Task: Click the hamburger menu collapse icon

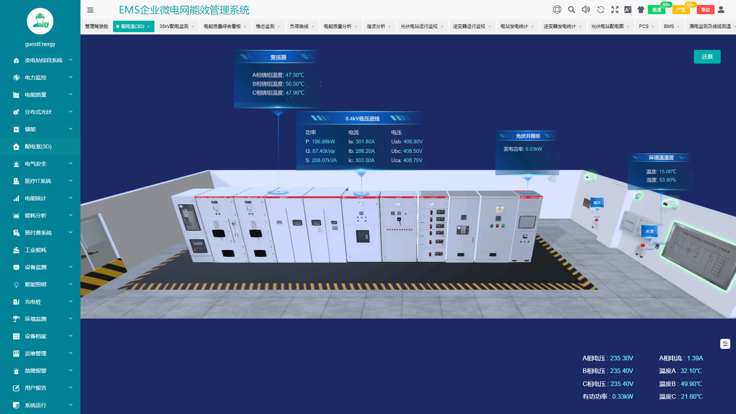Action: click(x=90, y=10)
